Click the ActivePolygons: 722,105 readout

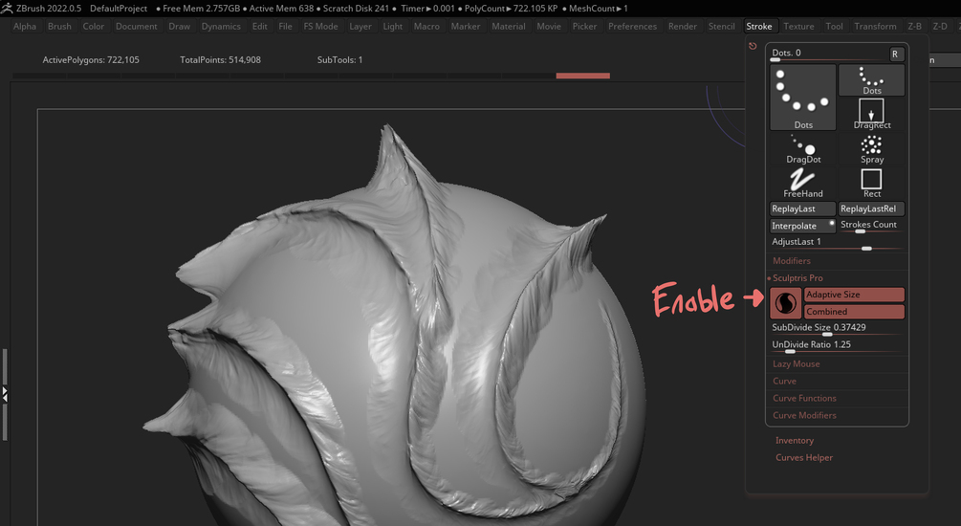pyautogui.click(x=91, y=59)
